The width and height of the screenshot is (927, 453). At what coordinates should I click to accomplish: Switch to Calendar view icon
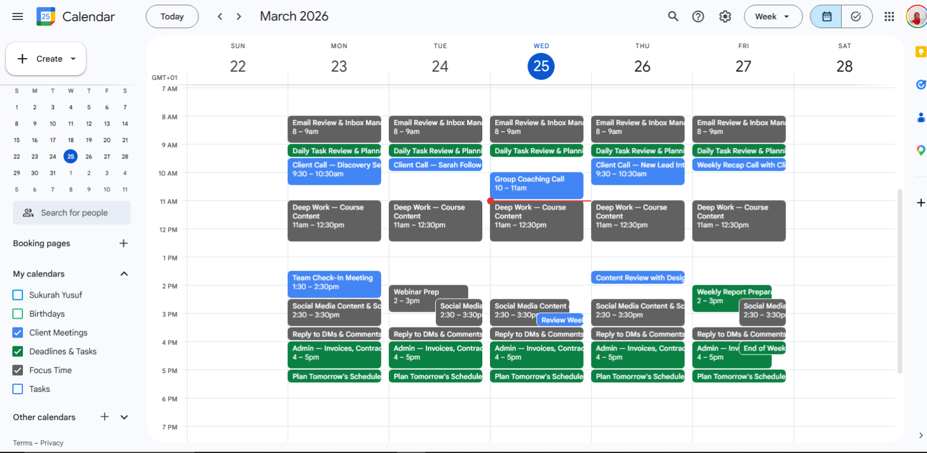point(826,16)
